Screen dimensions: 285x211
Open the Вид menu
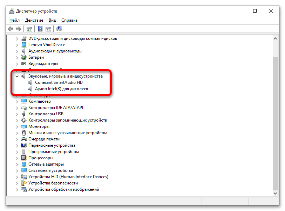coord(52,20)
